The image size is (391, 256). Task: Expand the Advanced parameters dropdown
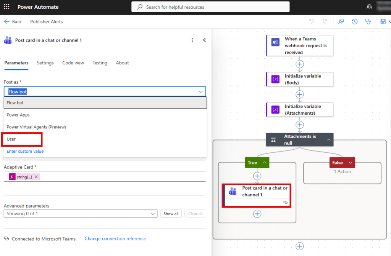[x=153, y=214]
